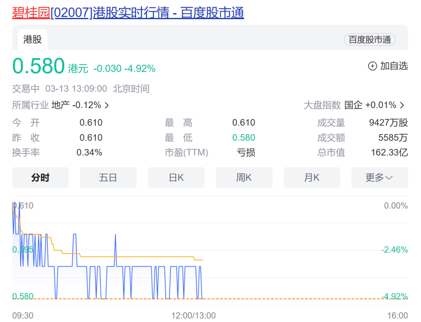Click 今开 value 0.610
The image size is (421, 322).
(91, 123)
